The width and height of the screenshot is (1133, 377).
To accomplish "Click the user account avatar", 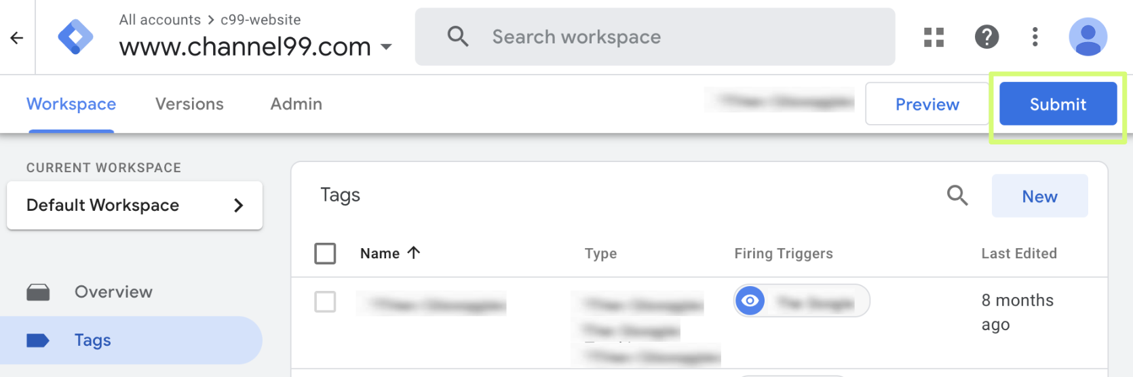I will point(1088,37).
